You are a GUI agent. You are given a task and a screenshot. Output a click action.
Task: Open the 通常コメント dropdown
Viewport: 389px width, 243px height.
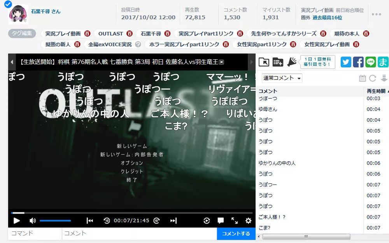282,78
